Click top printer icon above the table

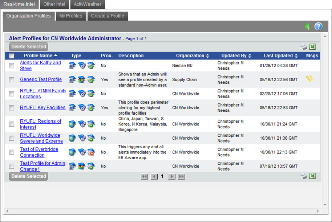click(x=303, y=47)
